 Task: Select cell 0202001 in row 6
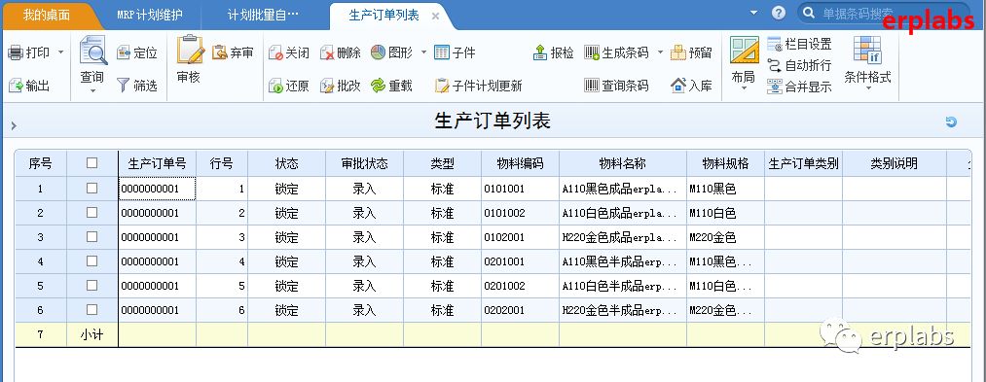pos(520,310)
